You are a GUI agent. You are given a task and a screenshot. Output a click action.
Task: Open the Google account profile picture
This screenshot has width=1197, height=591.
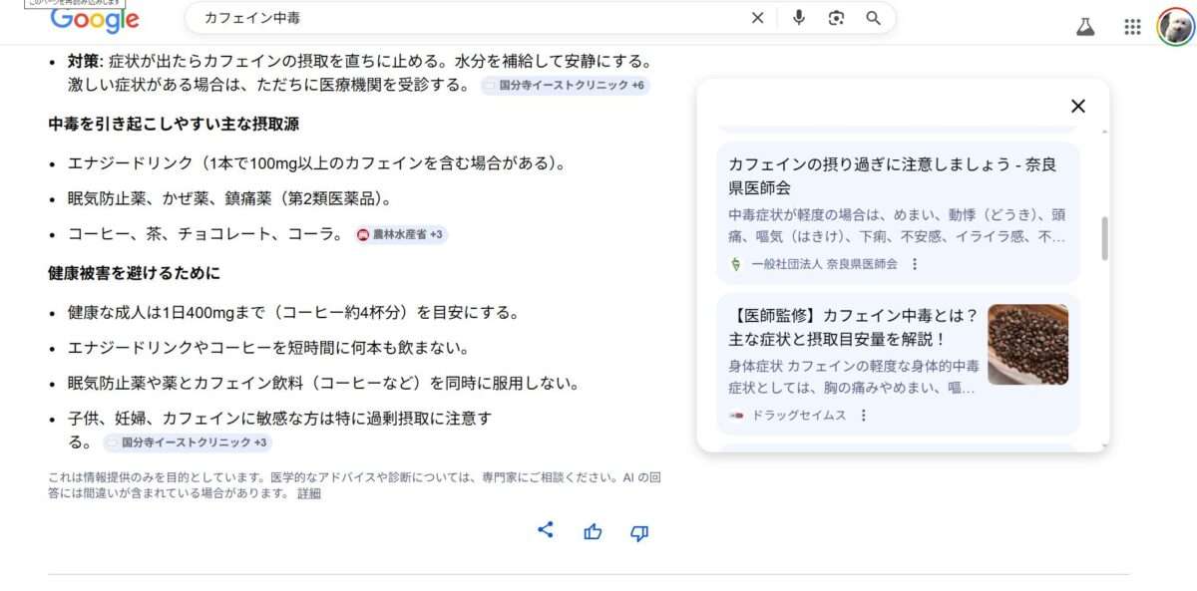1175,27
